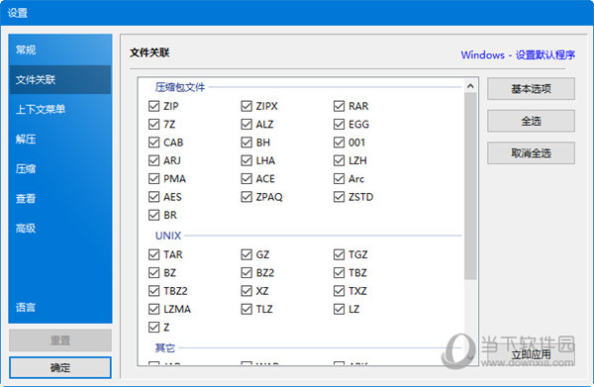Uncheck the LHA checkbox
Screen dimensions: 594x387
point(247,160)
